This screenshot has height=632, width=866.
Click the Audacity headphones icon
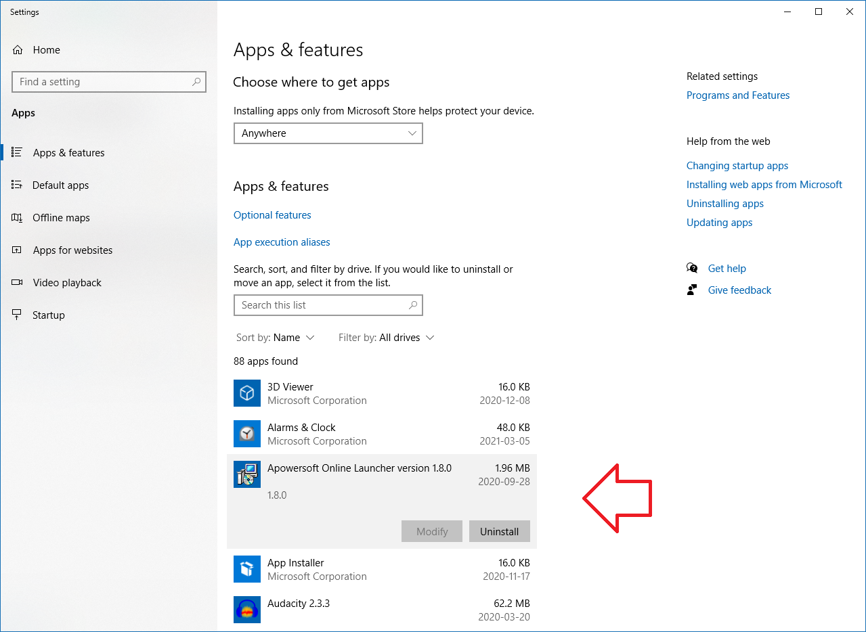pos(247,610)
